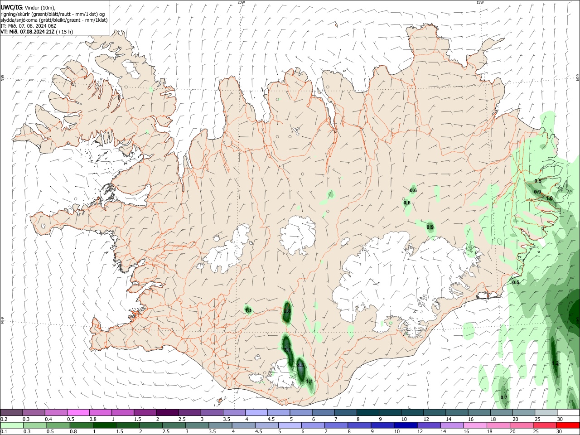580x435 pixels.
Task: Select the valid time line 'VT: Mið. 07.08.2024 21Z'
Action: [x=28, y=32]
